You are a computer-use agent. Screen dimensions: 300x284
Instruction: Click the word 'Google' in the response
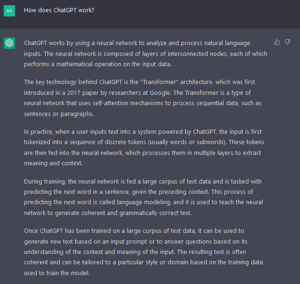click(161, 93)
